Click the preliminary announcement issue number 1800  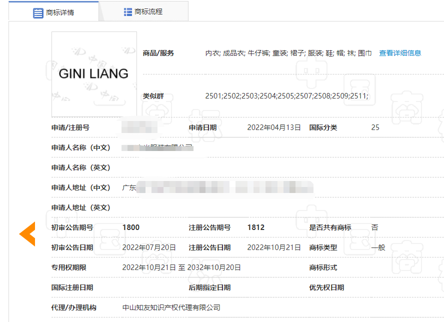(131, 227)
